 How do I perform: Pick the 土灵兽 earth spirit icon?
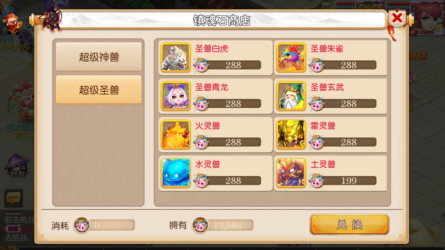pos(291,173)
